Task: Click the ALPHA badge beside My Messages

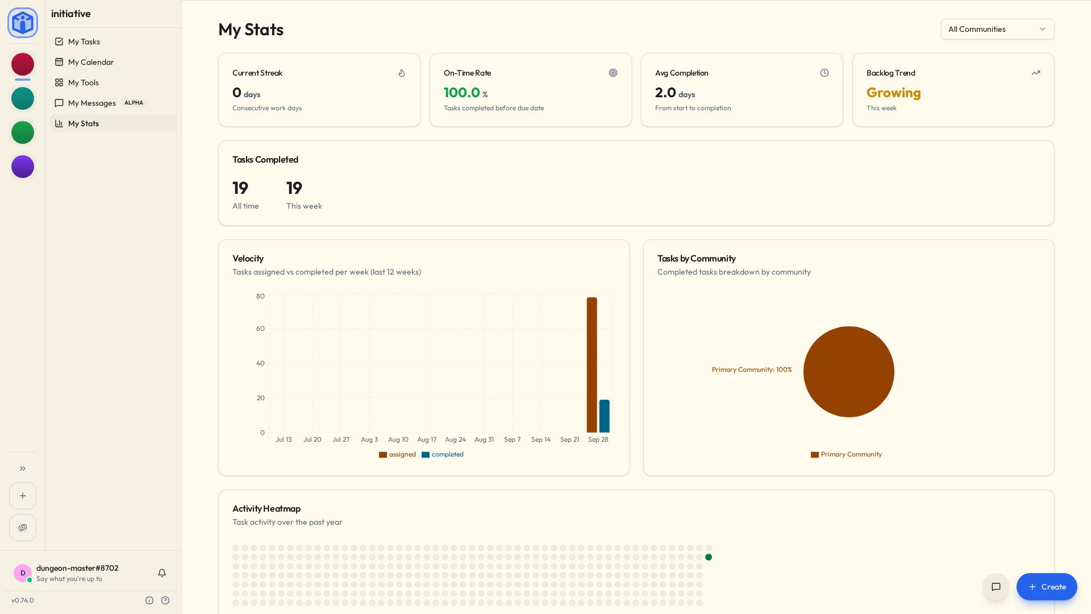Action: click(134, 103)
